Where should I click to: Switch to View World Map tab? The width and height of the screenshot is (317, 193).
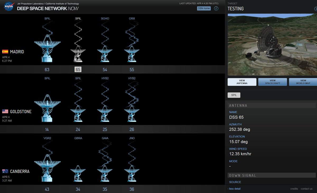303,82
